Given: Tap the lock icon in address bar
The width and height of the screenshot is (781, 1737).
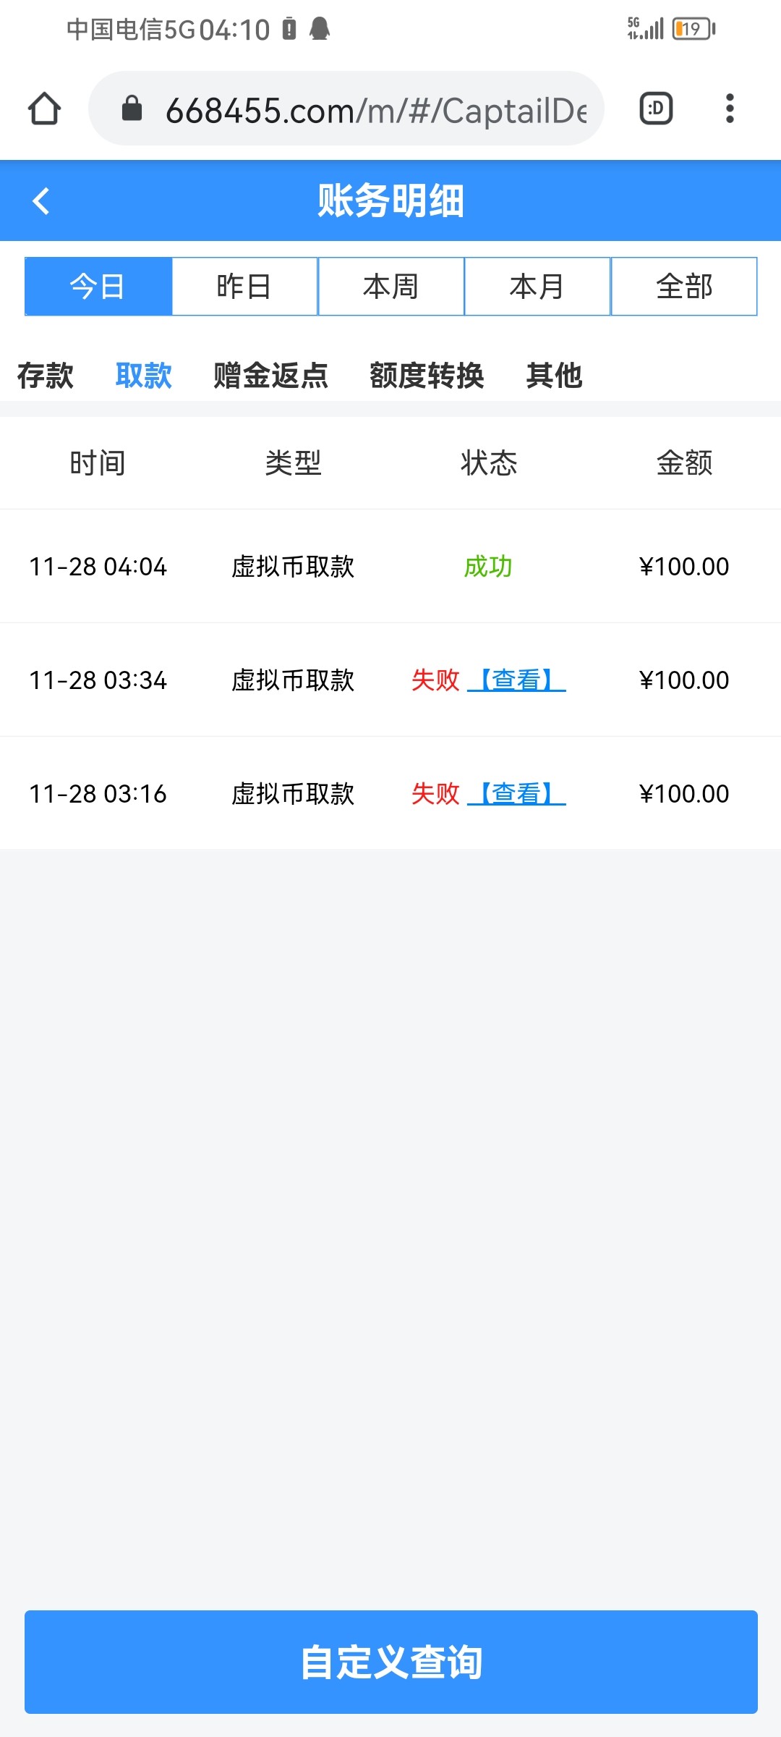Looking at the screenshot, I should [132, 109].
